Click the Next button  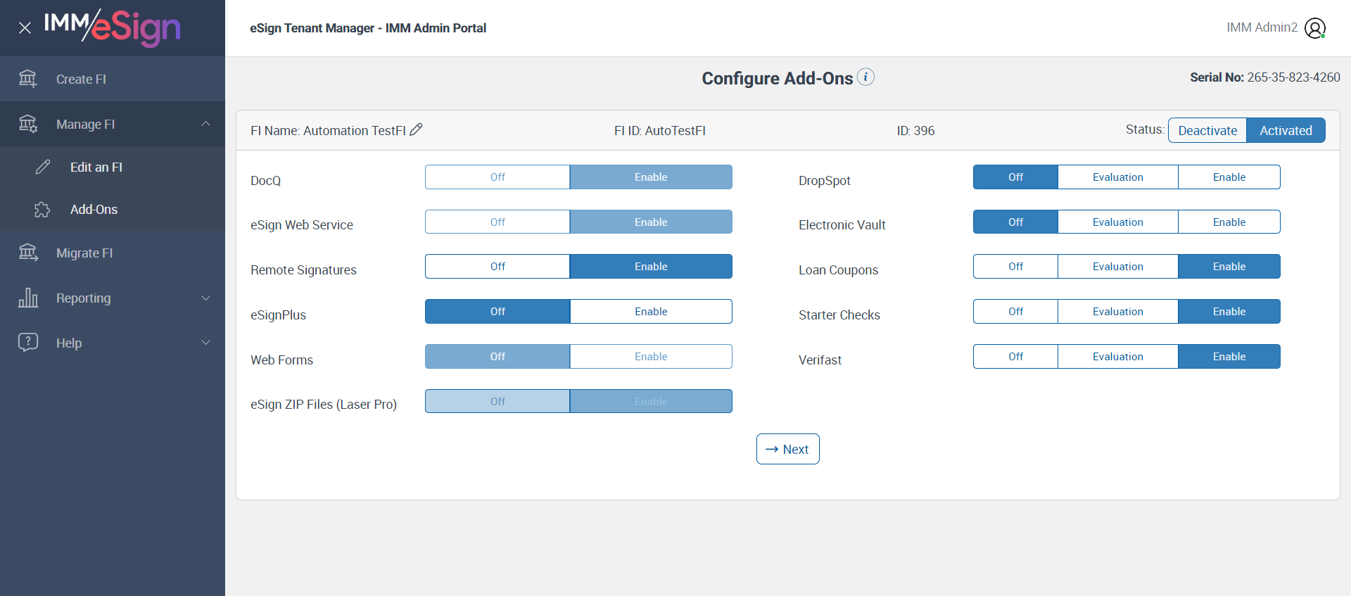(x=787, y=449)
